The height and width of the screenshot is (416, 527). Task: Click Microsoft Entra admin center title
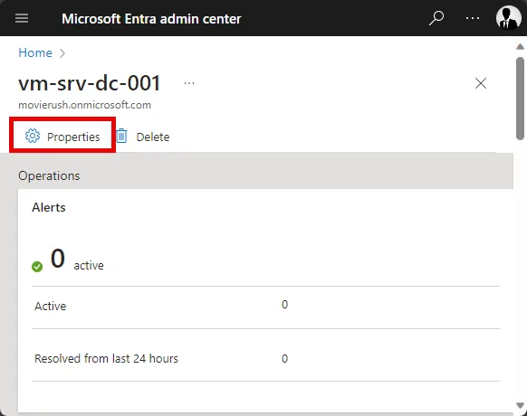(151, 19)
